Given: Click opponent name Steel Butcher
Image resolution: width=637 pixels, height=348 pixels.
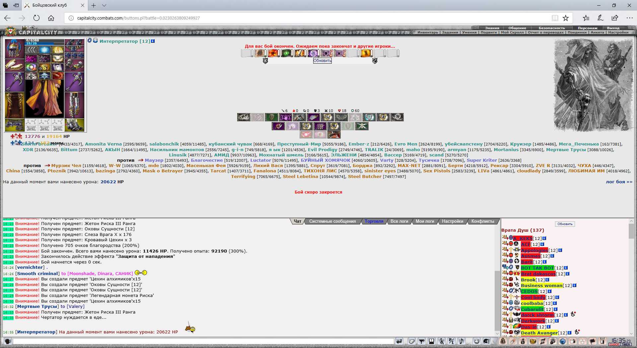Looking at the screenshot, I should 365,177.
